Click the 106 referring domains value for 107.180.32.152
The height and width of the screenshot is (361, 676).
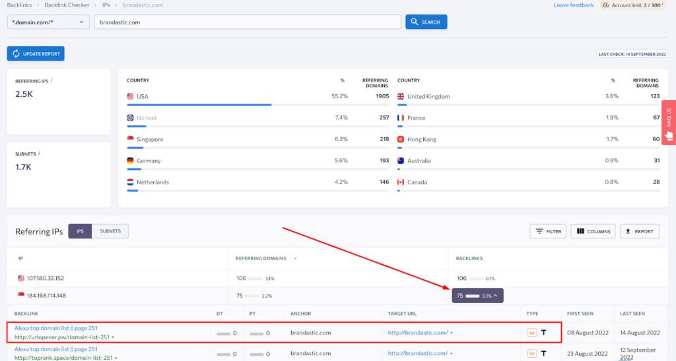pyautogui.click(x=241, y=279)
